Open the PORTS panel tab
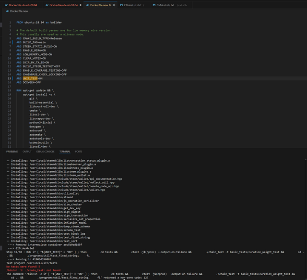This screenshot has height=280, width=307. point(79,152)
